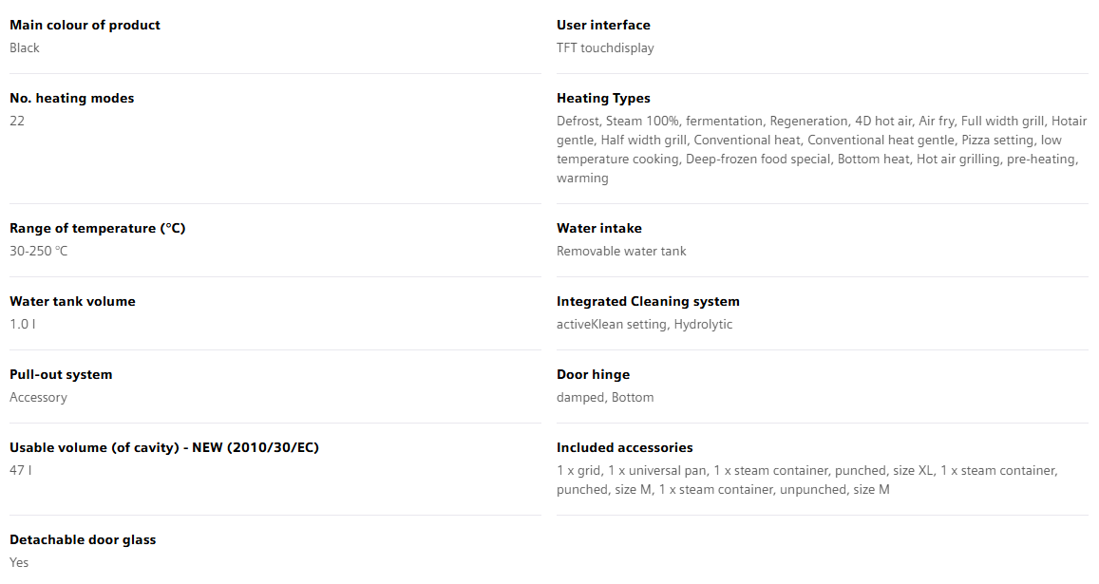Click the "Water tank volume" label
Screen dimensions: 1099x584
(x=72, y=302)
